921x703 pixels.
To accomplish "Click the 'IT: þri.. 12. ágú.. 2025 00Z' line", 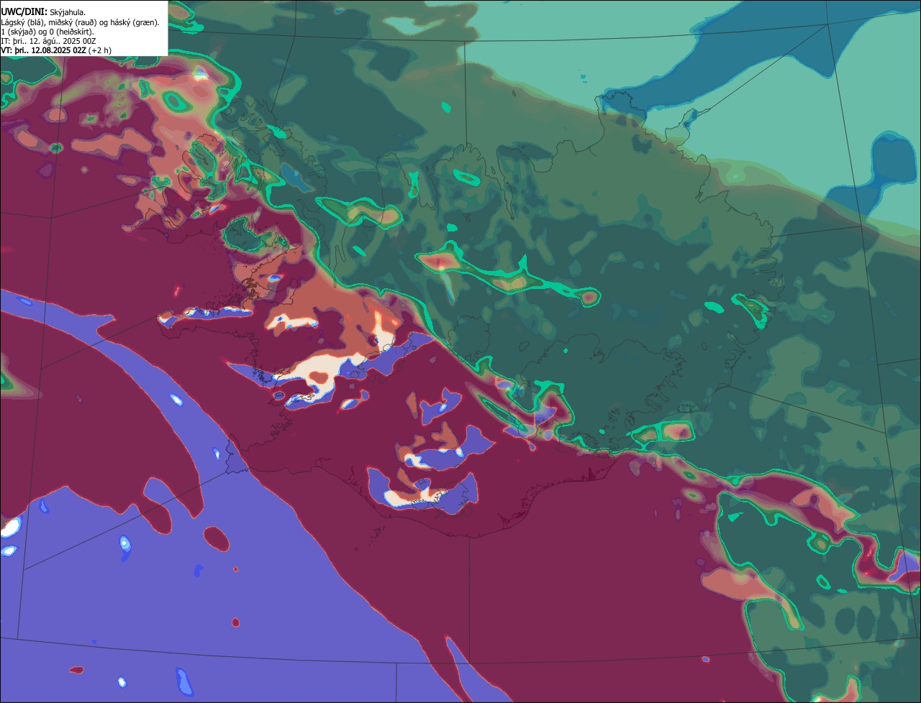I will (48, 41).
